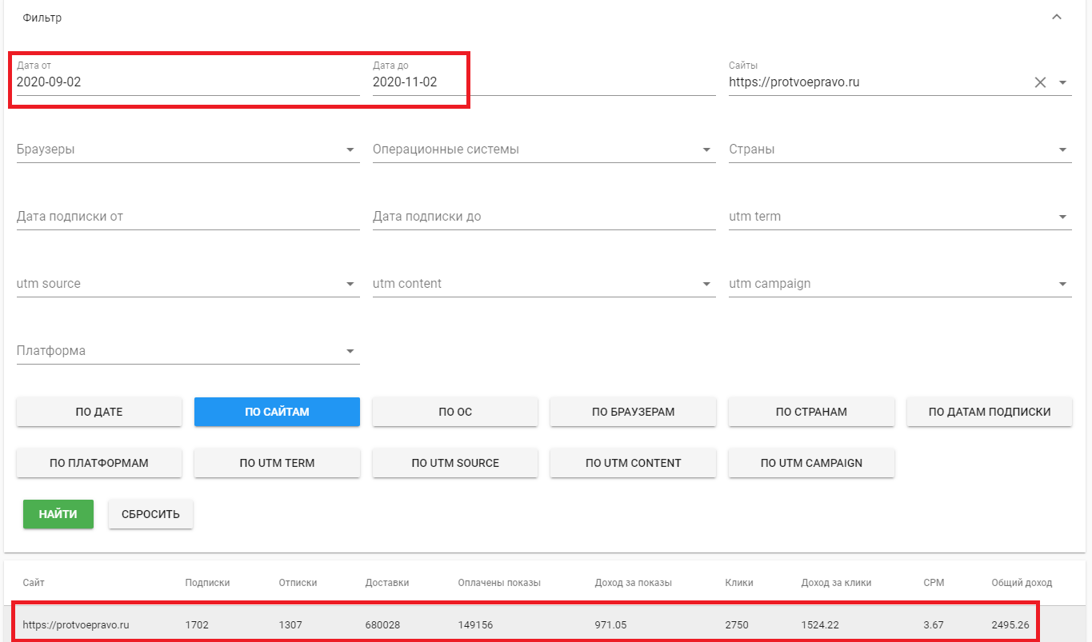Open the Сайты dropdown arrow

click(x=1063, y=82)
